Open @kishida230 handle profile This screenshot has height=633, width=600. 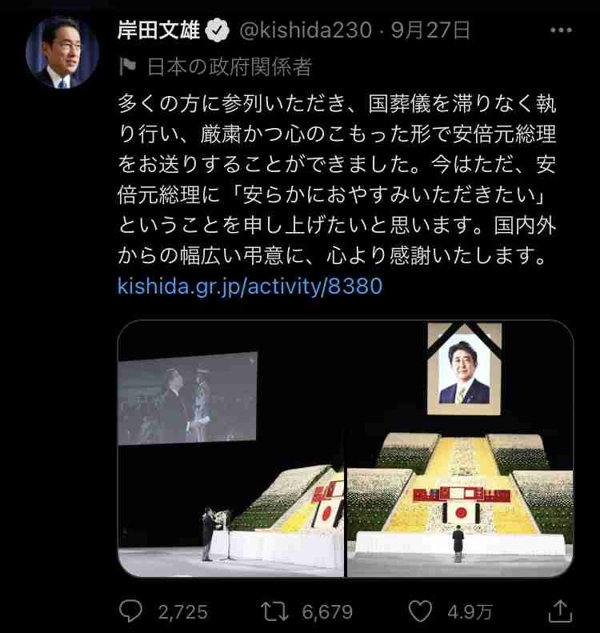(x=305, y=30)
